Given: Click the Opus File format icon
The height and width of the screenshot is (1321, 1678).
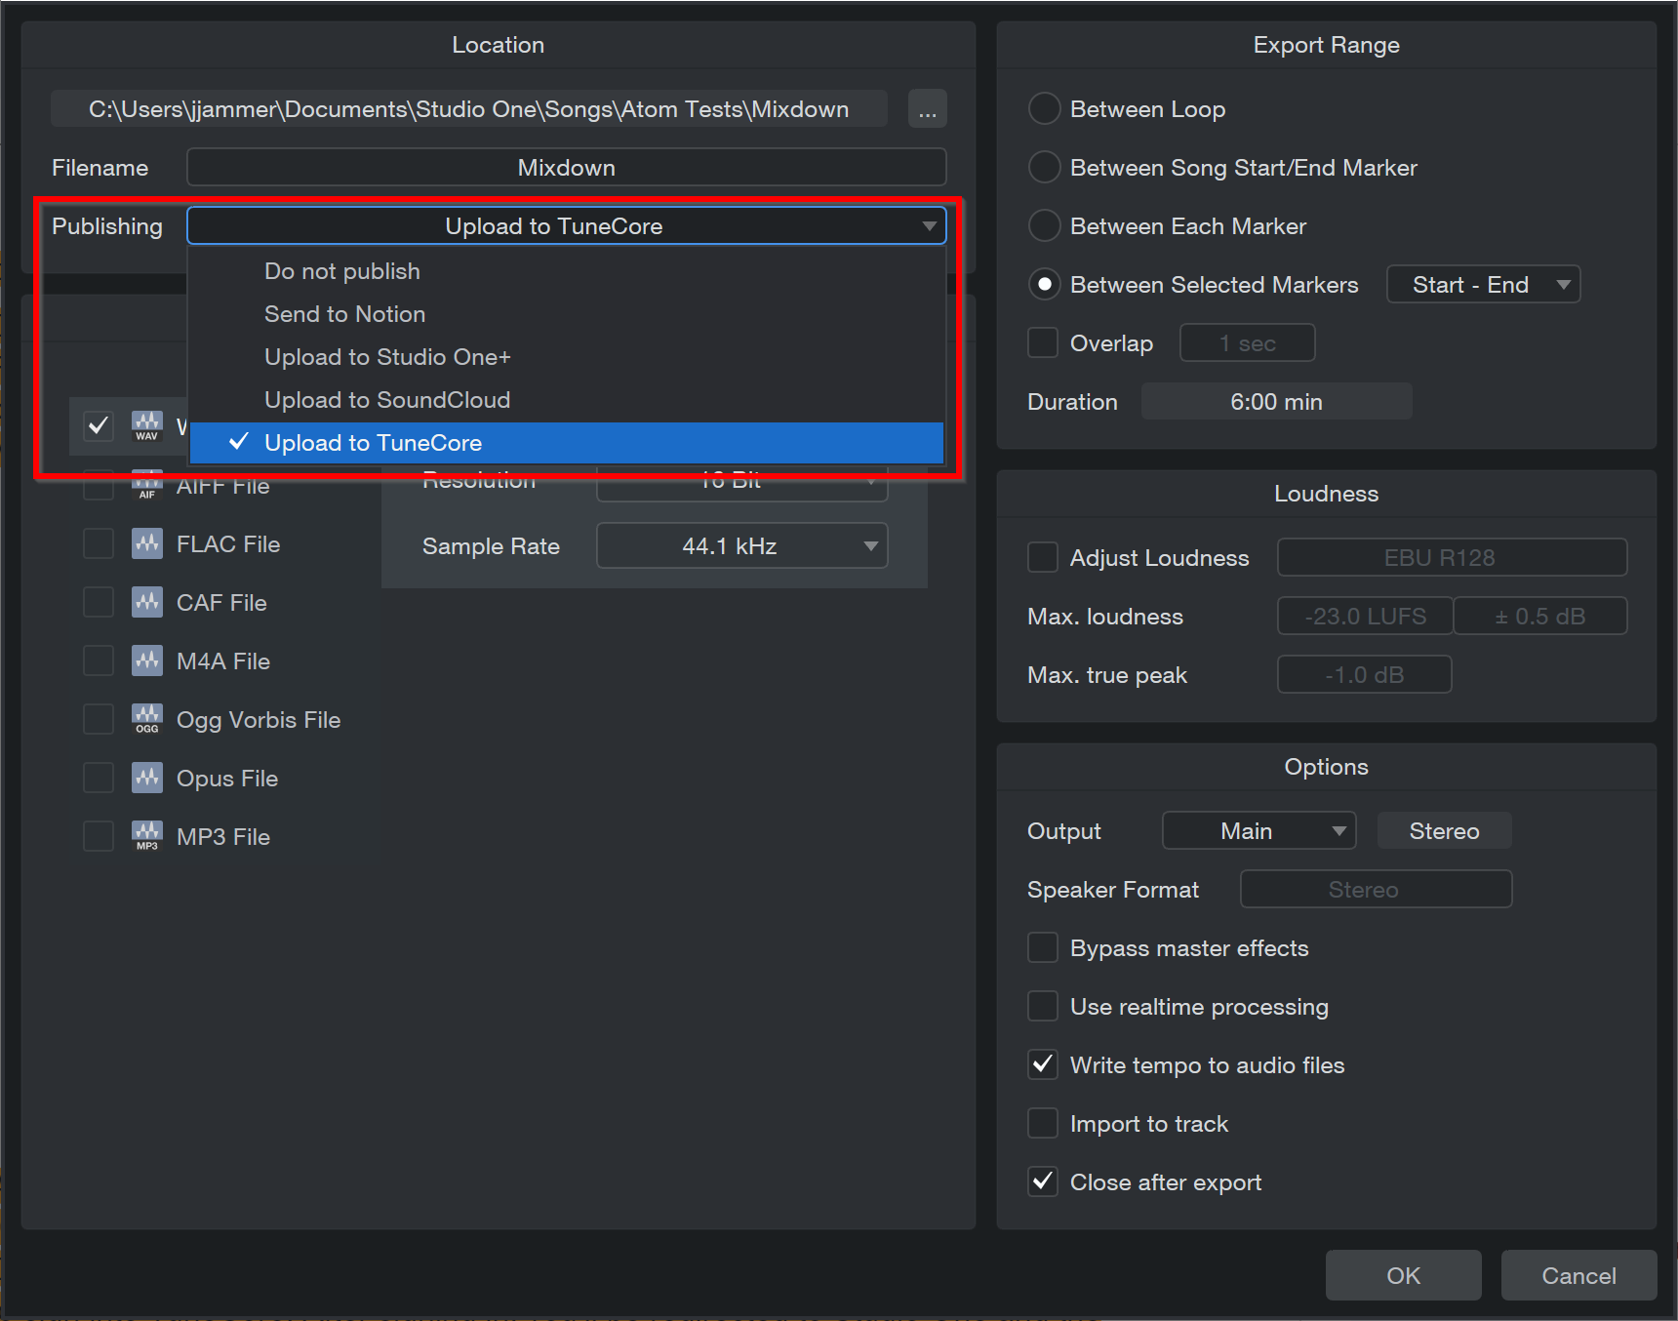Looking at the screenshot, I should pyautogui.click(x=147, y=778).
